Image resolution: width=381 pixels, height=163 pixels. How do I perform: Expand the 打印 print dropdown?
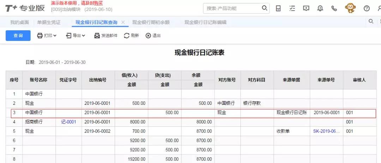coord(47,36)
